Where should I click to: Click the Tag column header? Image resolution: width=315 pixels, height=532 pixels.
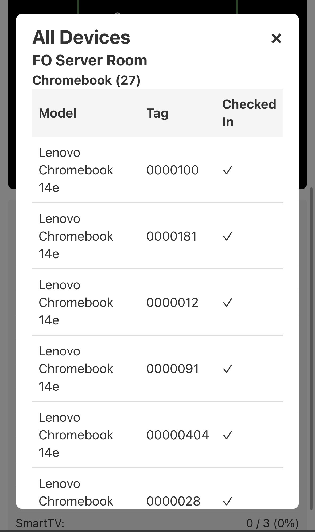point(157,113)
